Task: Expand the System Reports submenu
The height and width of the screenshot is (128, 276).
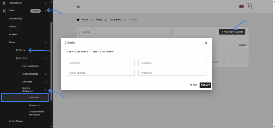Action: pyautogui.click(x=46, y=74)
